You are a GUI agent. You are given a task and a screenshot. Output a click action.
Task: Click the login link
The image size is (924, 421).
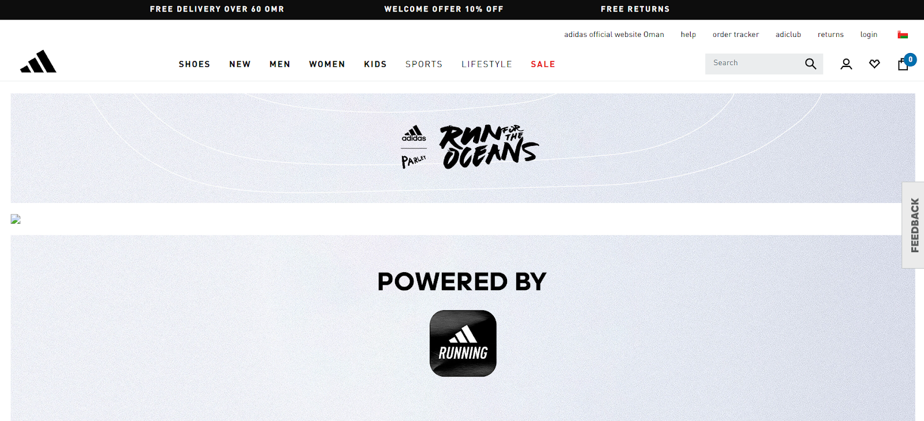[869, 35]
